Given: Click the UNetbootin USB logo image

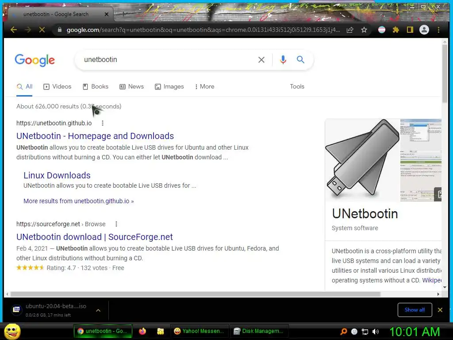Looking at the screenshot, I should point(362,159).
